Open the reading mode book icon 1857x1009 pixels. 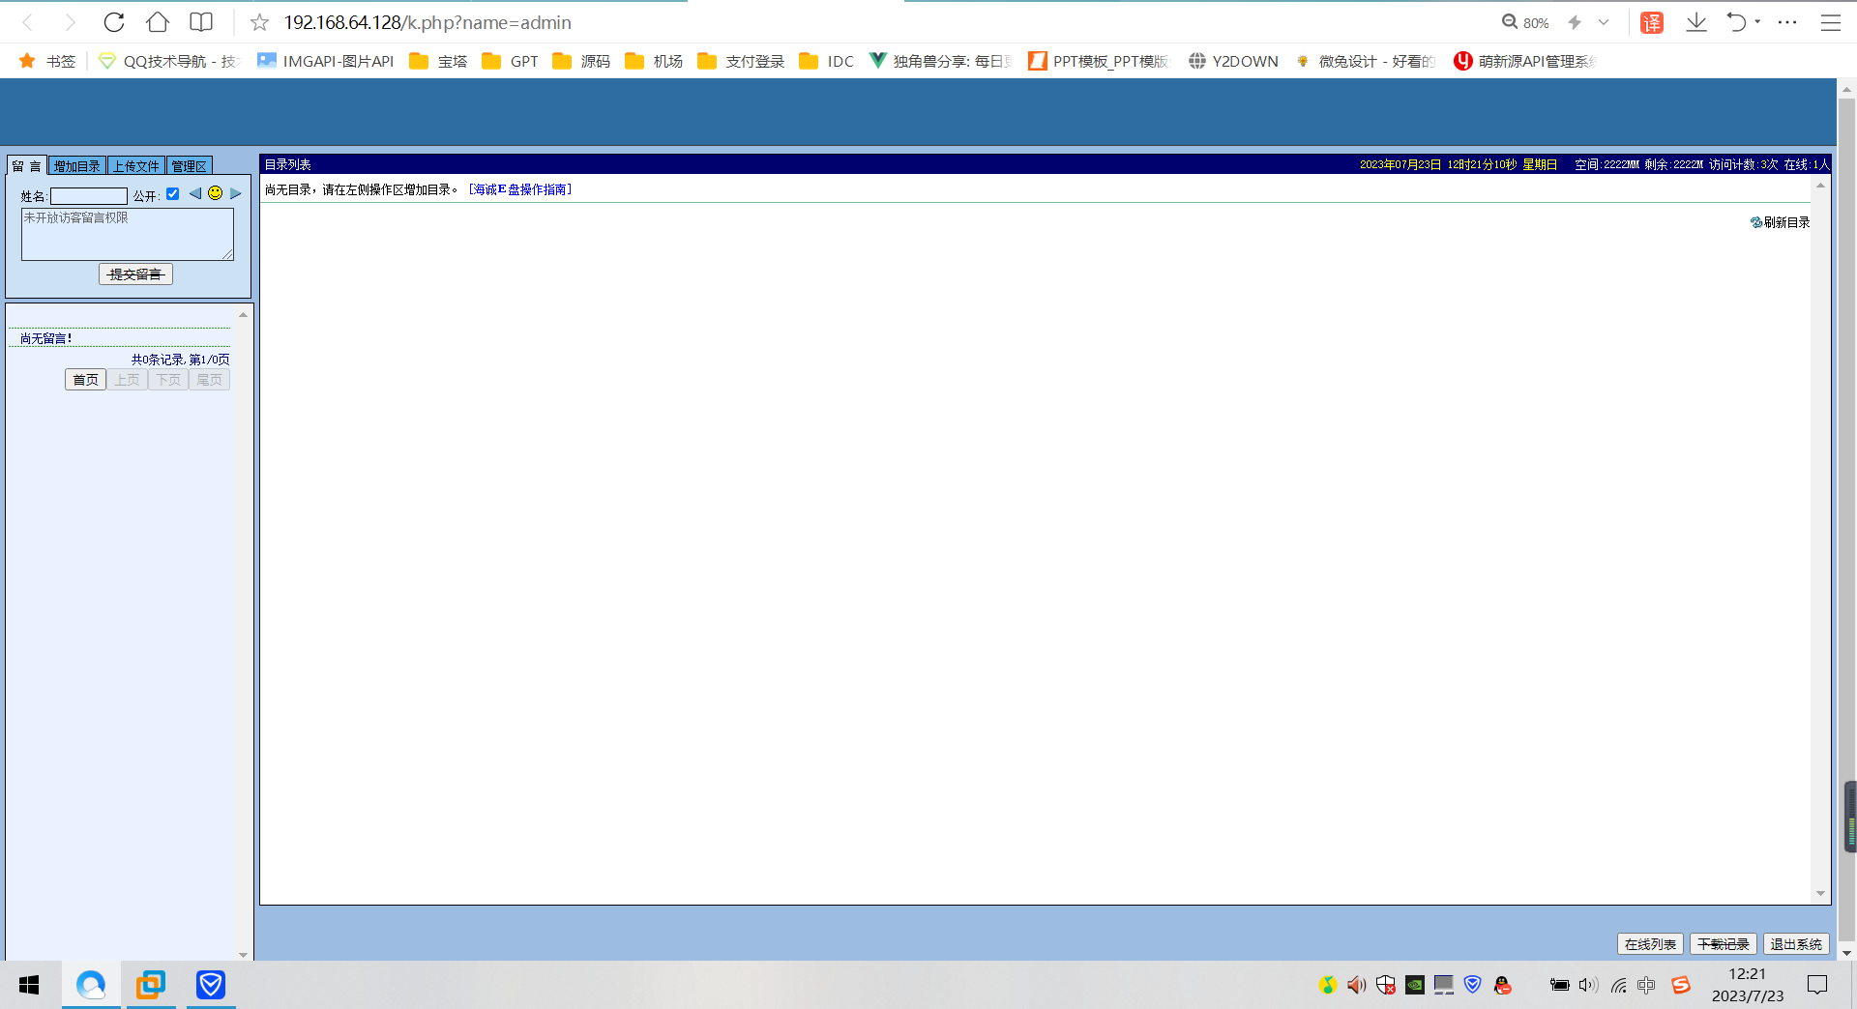tap(201, 22)
